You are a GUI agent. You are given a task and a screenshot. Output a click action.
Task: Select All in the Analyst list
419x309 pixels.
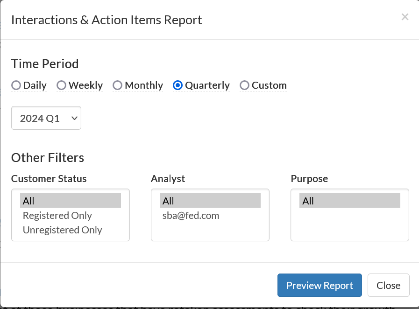click(x=210, y=201)
